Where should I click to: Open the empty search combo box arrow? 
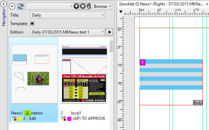(x=71, y=6)
